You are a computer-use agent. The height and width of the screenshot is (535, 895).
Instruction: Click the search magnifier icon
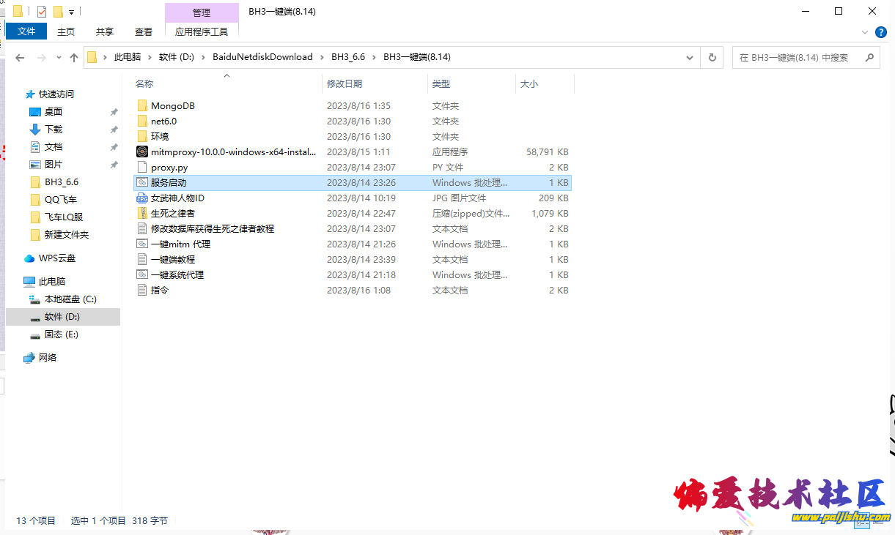point(869,57)
